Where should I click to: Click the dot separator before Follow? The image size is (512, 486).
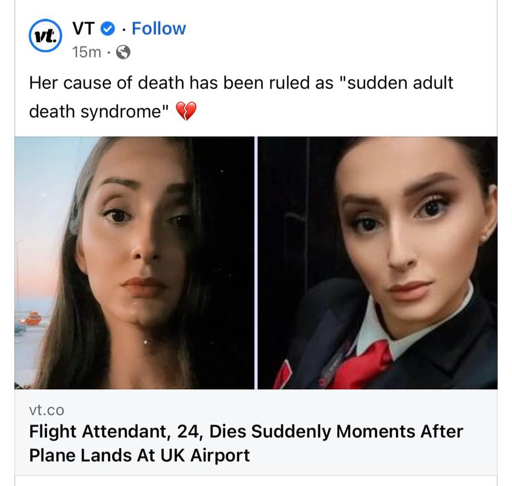tap(123, 29)
